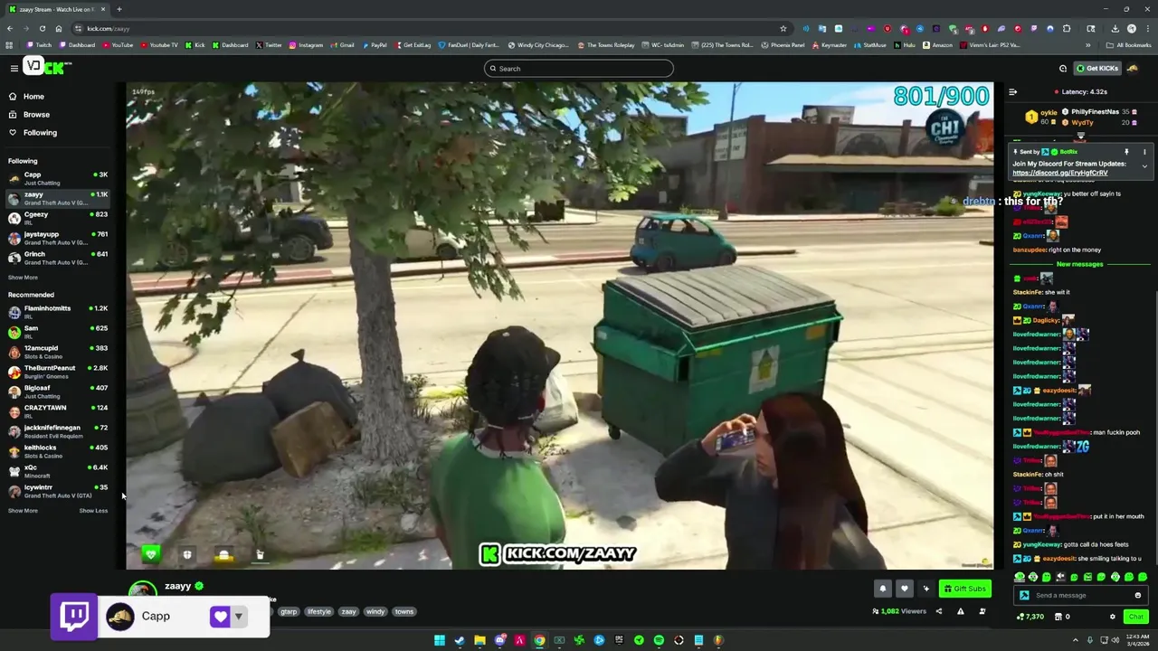
Task: Click the lifestyle tag
Action: [319, 611]
